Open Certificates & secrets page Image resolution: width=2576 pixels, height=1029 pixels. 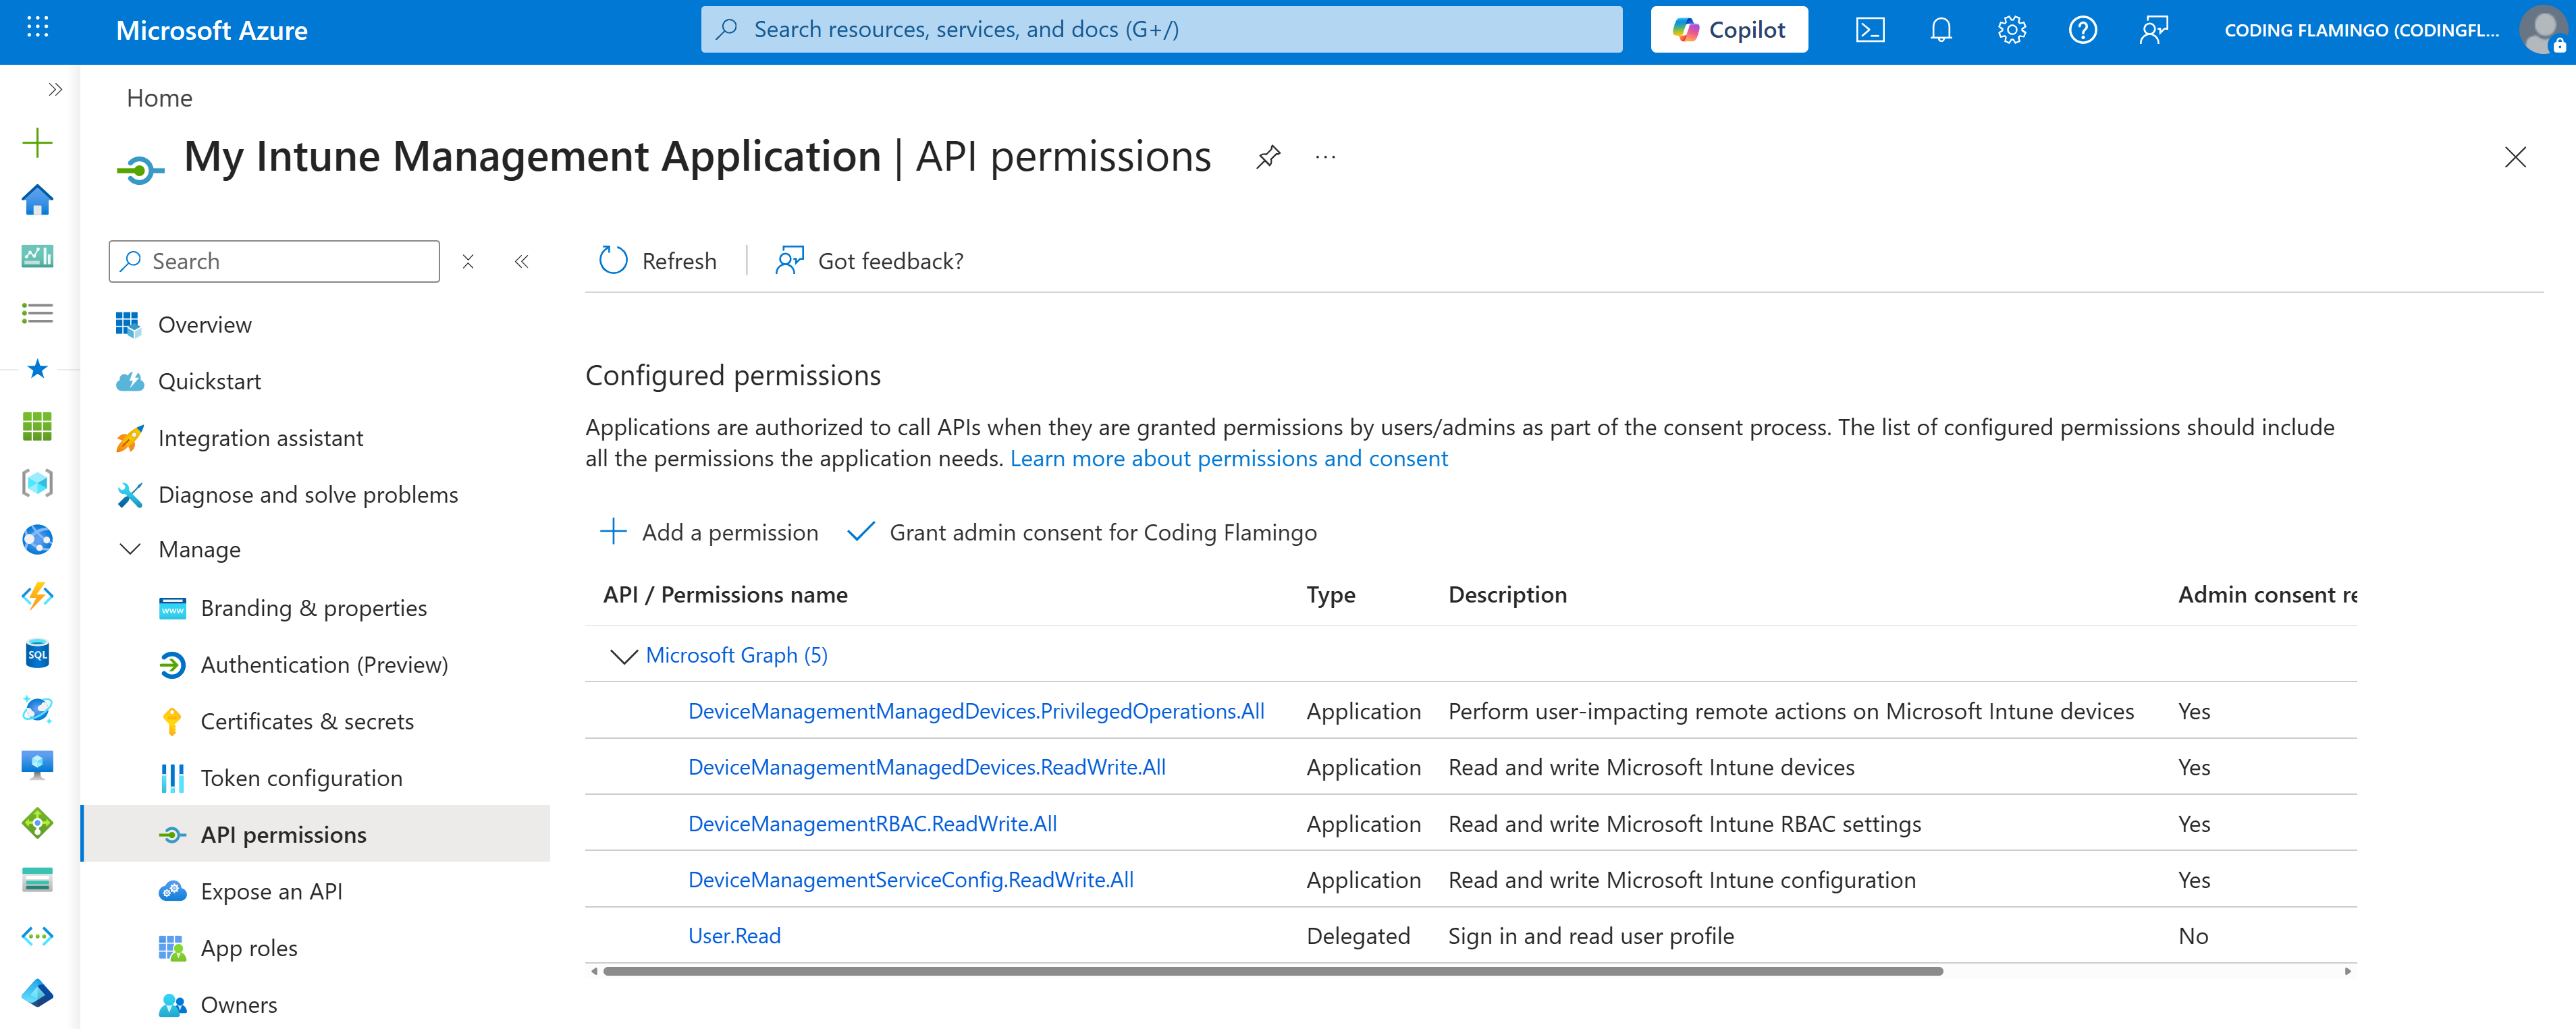coord(307,720)
